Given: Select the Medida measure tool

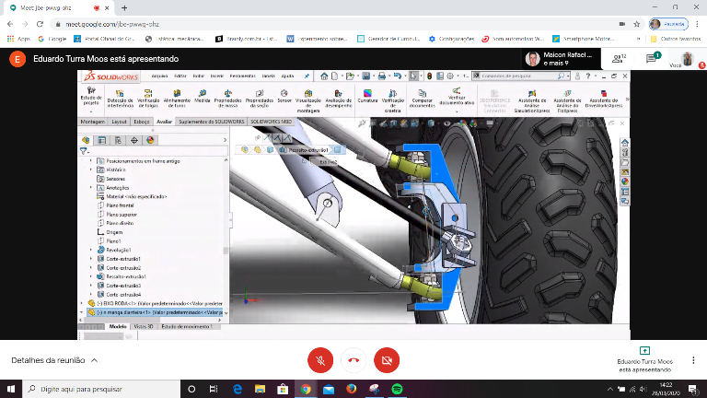Looking at the screenshot, I should point(203,95).
